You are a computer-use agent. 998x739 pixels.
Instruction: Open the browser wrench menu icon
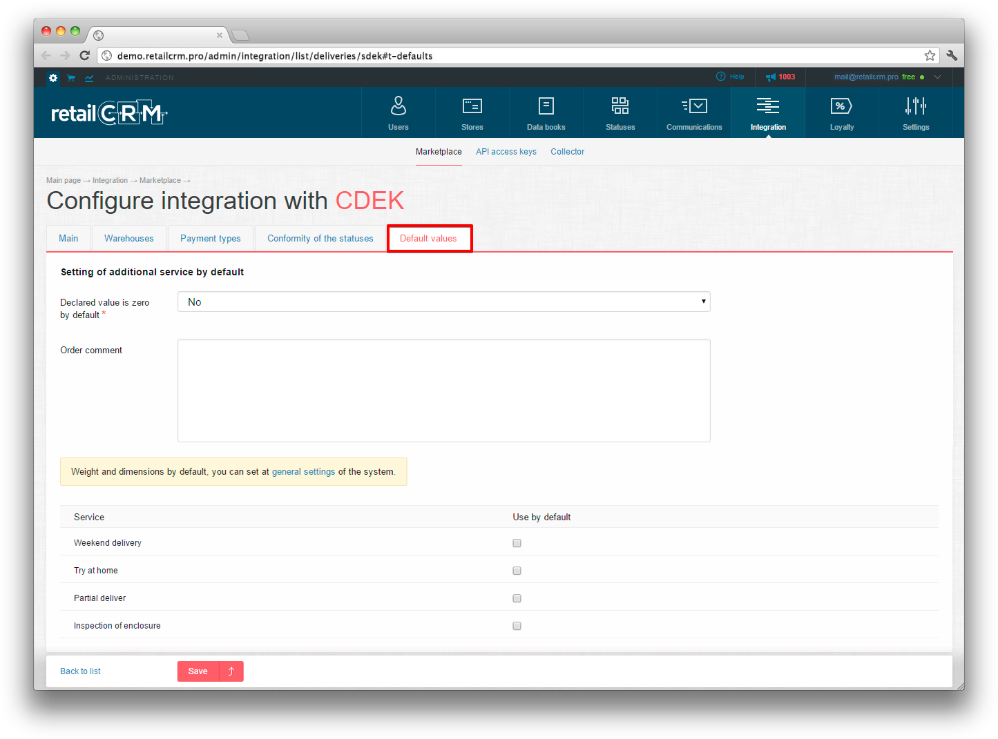[x=952, y=56]
